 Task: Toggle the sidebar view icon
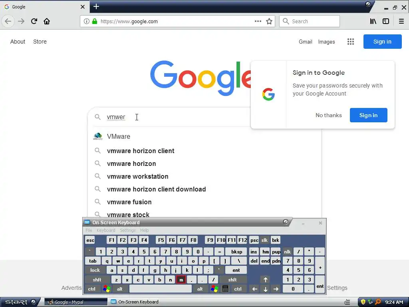point(386,21)
